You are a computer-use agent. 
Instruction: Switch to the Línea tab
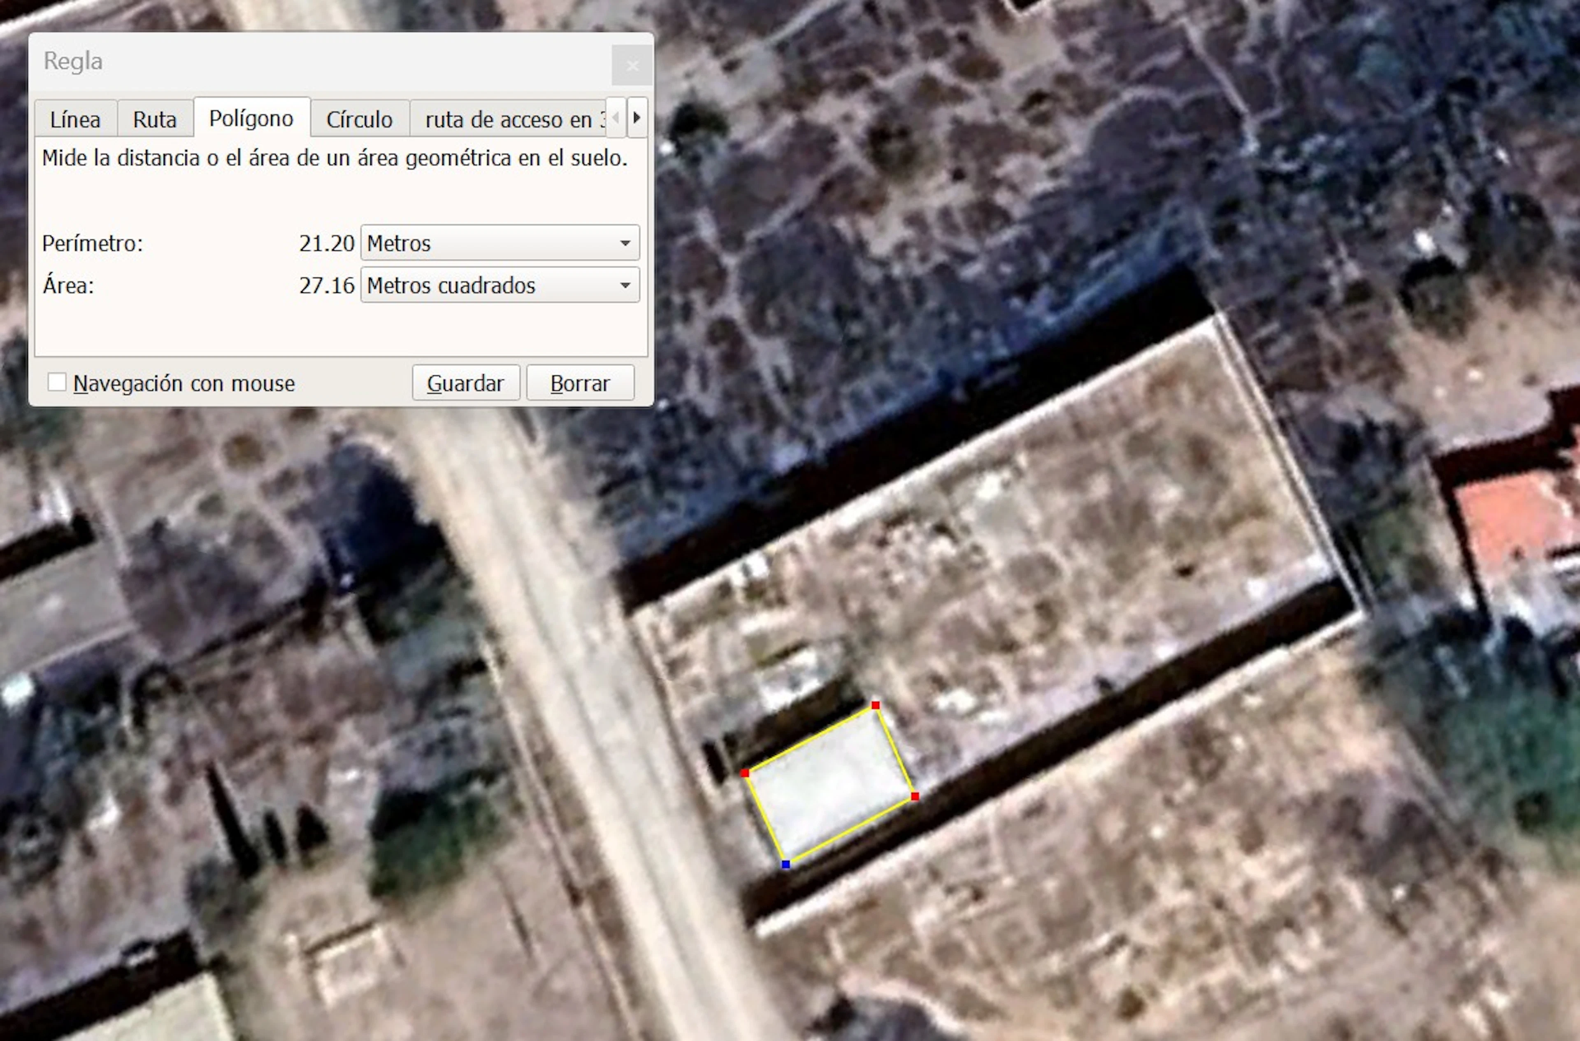(x=75, y=120)
